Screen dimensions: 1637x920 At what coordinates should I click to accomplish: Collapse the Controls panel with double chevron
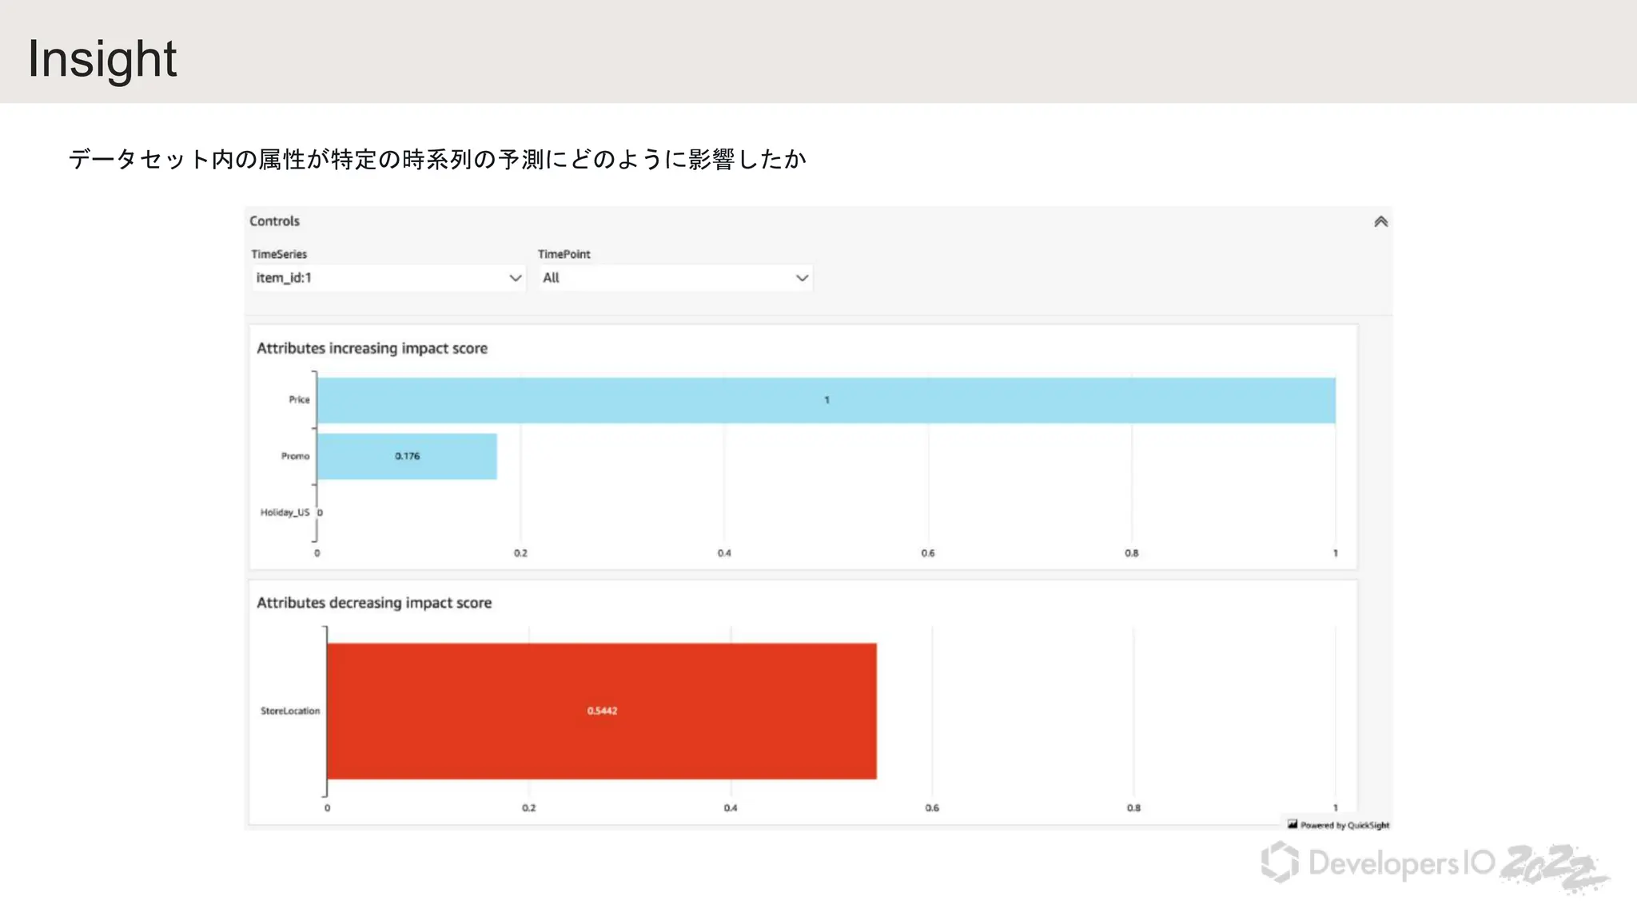(x=1380, y=222)
